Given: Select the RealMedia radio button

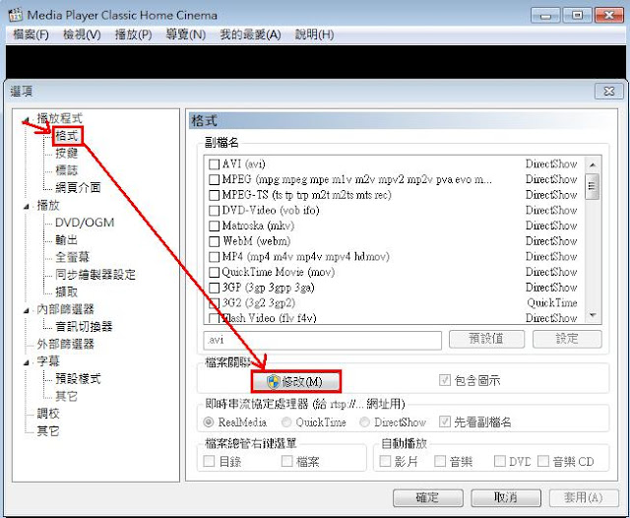Looking at the screenshot, I should point(209,421).
